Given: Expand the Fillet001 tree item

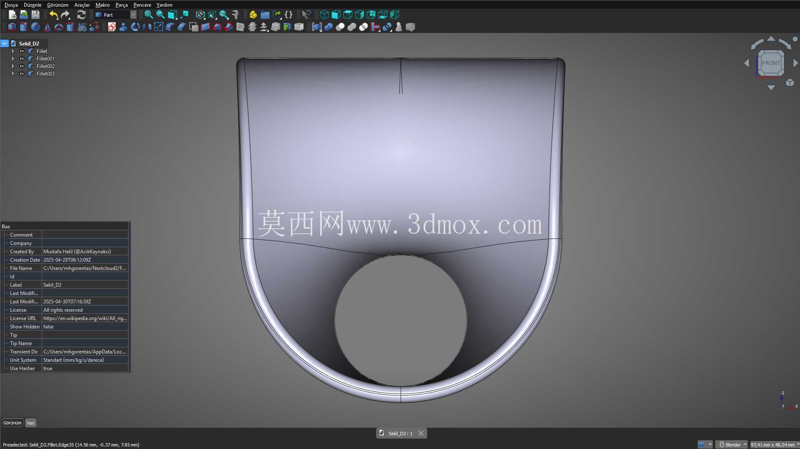Looking at the screenshot, I should click(13, 59).
